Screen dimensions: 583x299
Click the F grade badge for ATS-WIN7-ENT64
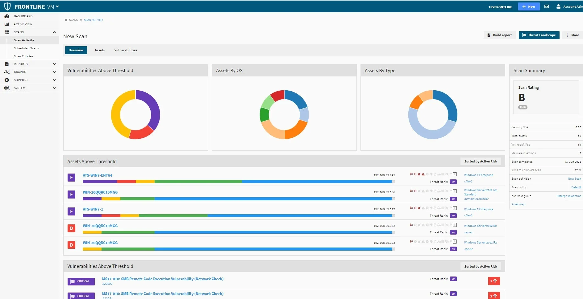pos(71,178)
